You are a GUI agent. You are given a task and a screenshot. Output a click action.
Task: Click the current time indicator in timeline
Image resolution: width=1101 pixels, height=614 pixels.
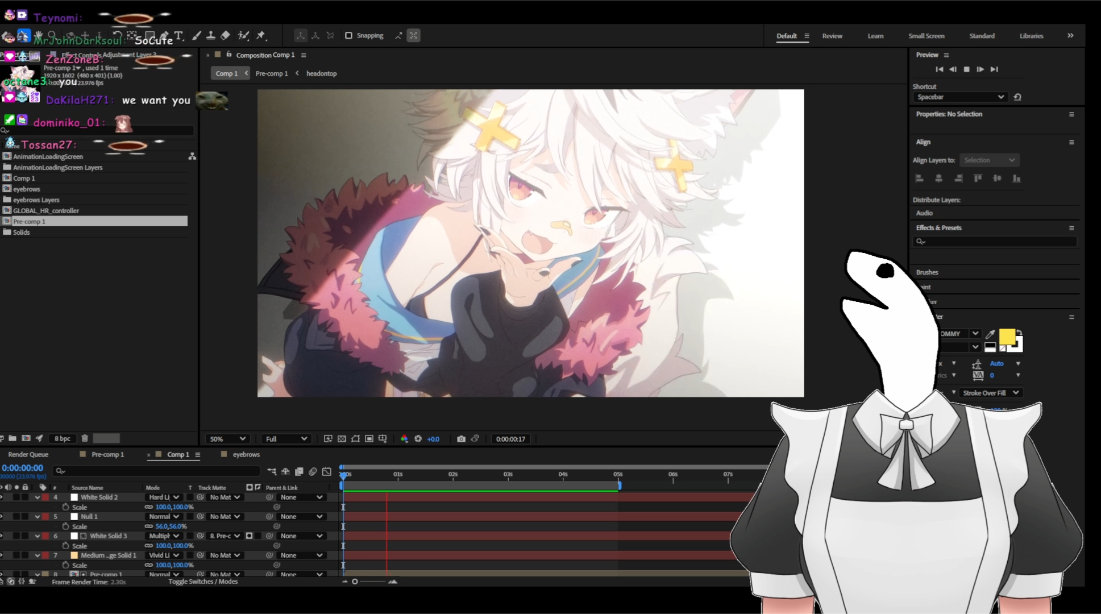343,475
